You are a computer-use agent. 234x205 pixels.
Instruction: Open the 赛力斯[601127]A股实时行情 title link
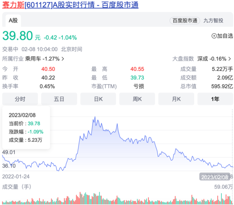[70, 5]
